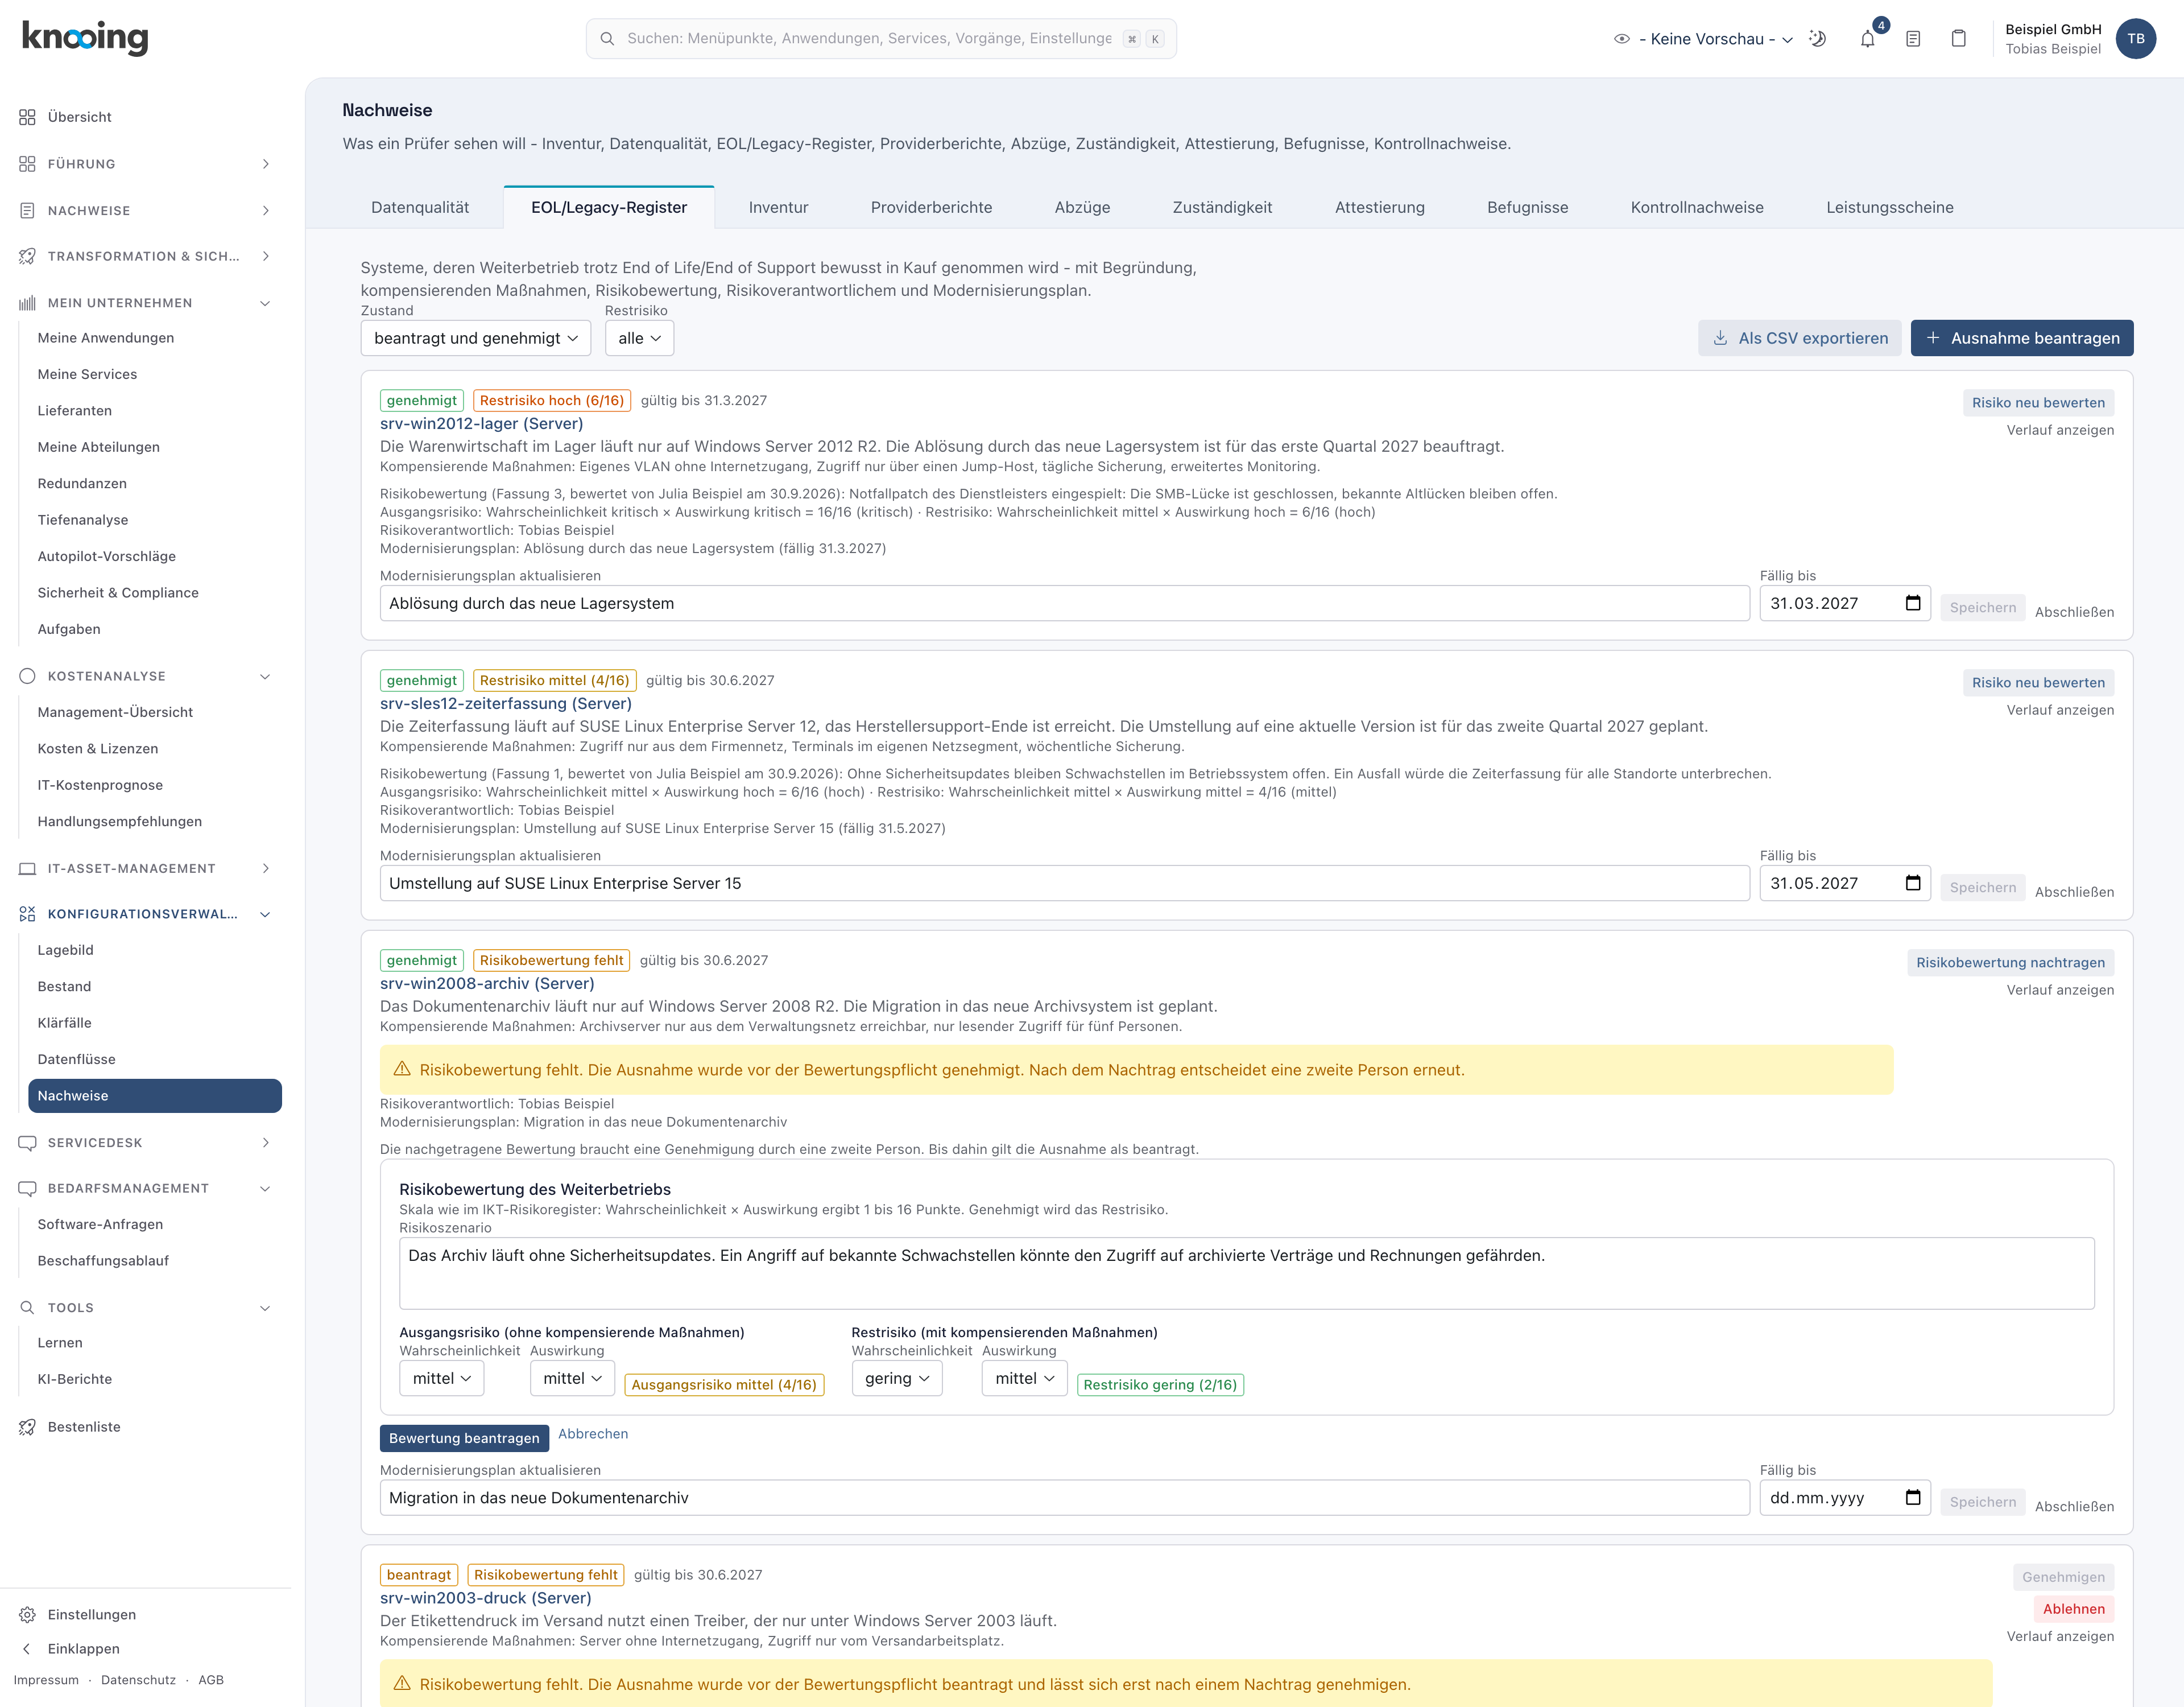Screen dimensions: 2184x1707
Task: Toggle the Keine Vorschau eye preview
Action: click(x=1622, y=39)
